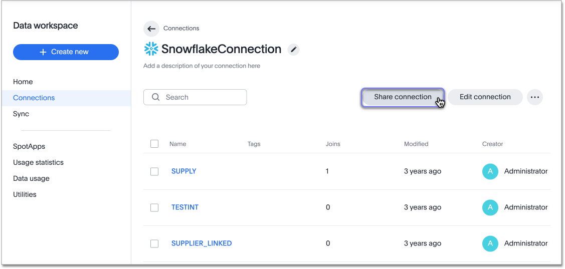
Task: Open the SUPPLIER_LINKED table link
Action: click(202, 243)
